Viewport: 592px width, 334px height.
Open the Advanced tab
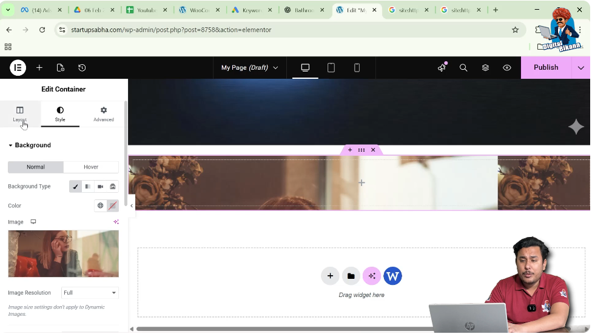tap(104, 113)
